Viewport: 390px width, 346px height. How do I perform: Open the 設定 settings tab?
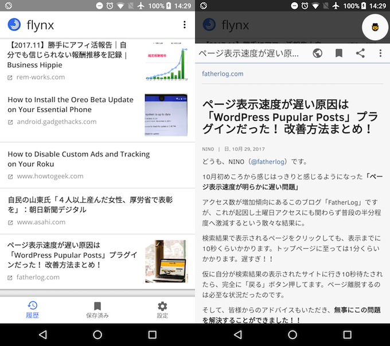click(x=162, y=310)
